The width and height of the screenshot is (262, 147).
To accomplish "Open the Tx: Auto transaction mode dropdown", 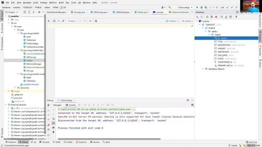I will click(x=72, y=21).
